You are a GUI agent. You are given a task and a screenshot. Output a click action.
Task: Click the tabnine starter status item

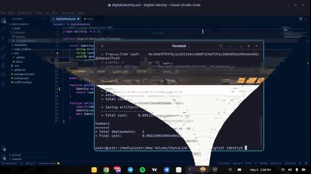[x=49, y=163]
